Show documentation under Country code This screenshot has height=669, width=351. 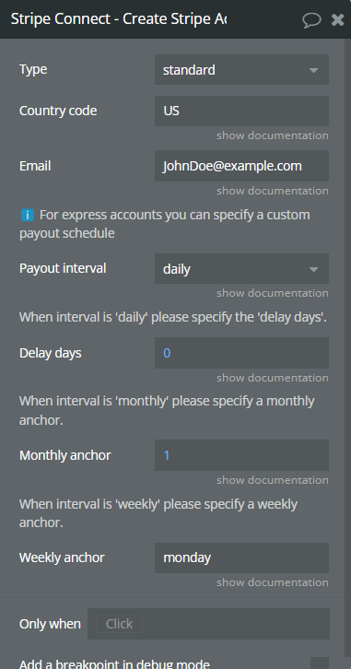[x=273, y=135]
